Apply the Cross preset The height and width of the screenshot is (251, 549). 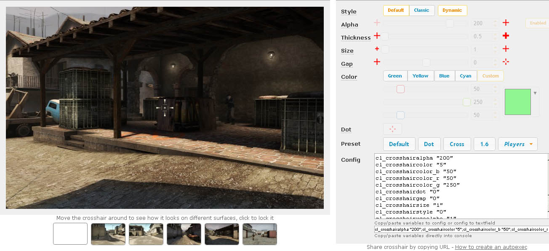(457, 144)
